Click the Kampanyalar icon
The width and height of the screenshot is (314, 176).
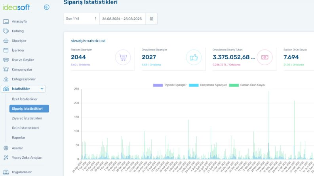[x=6, y=69]
